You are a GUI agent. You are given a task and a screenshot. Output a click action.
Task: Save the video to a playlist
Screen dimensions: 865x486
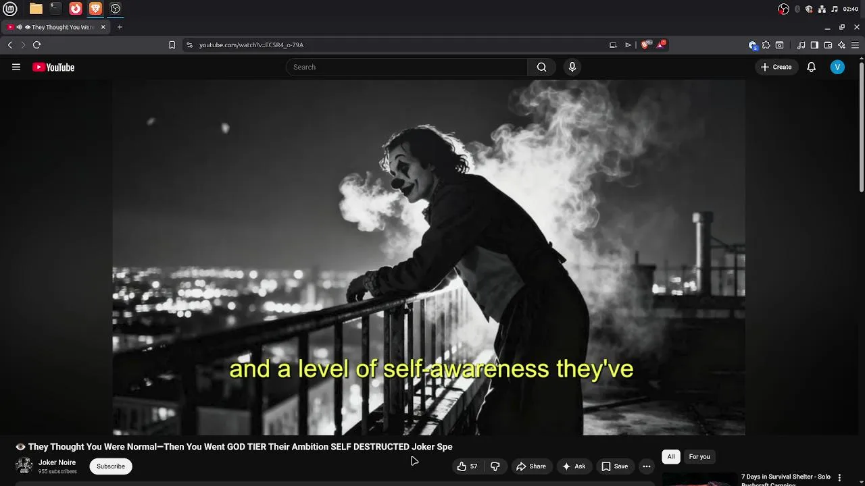614,466
